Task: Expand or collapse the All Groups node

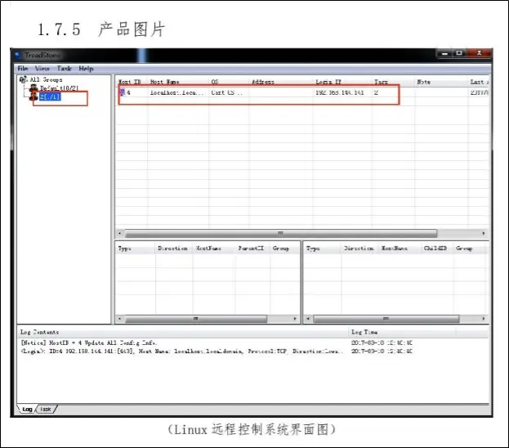Action: click(x=22, y=80)
